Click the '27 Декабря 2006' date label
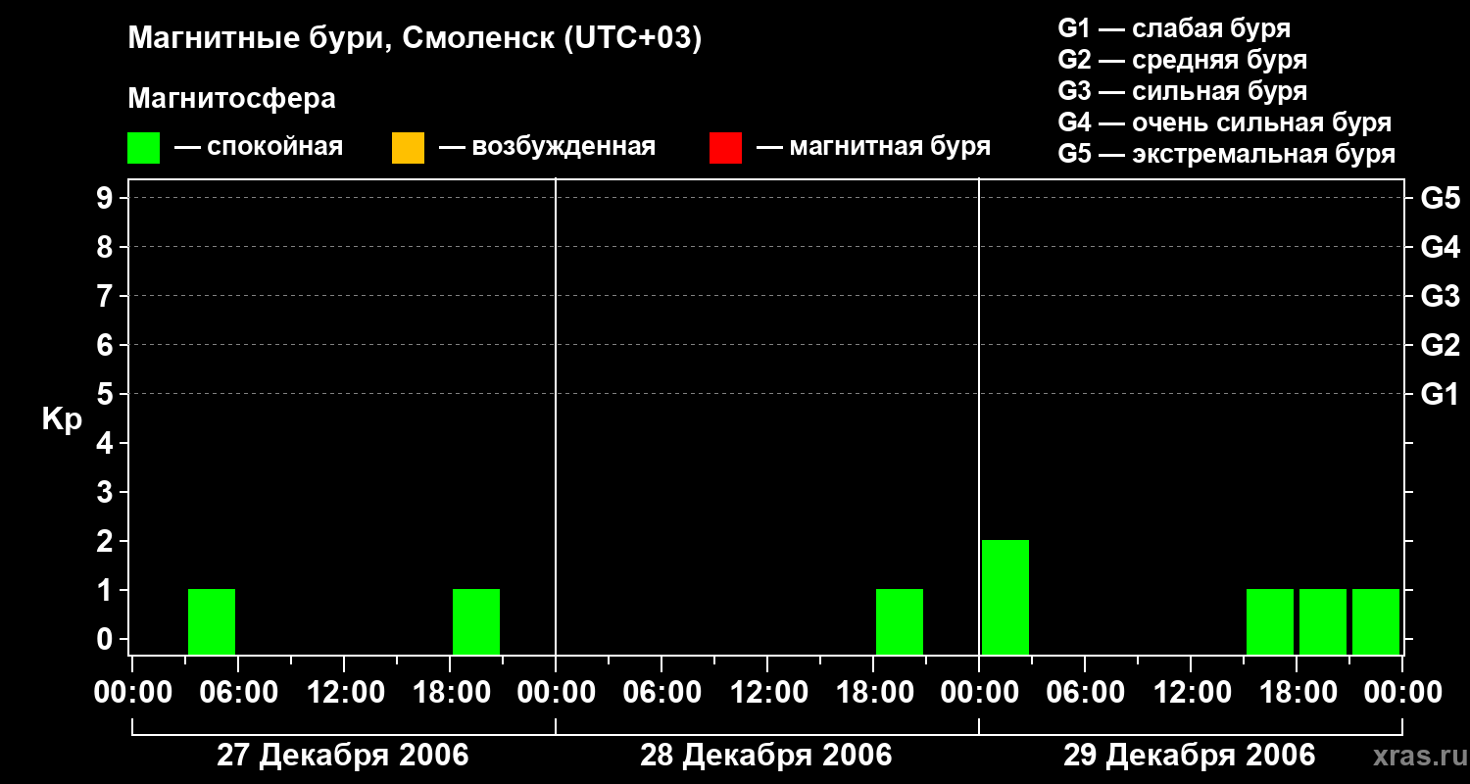Image resolution: width=1470 pixels, height=784 pixels. [343, 756]
